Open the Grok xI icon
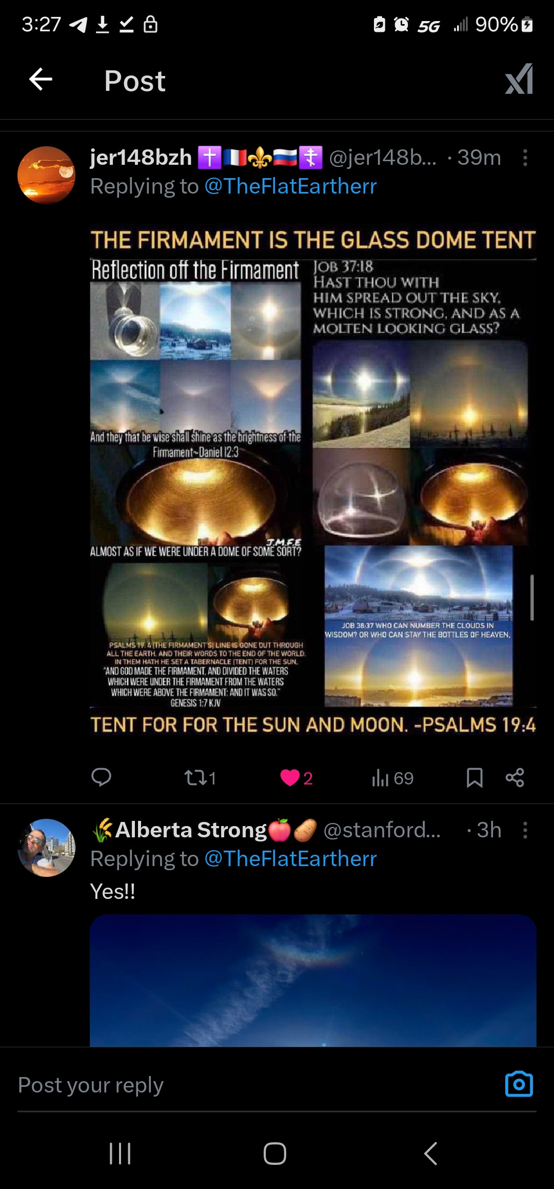This screenshot has width=554, height=1189. click(519, 80)
